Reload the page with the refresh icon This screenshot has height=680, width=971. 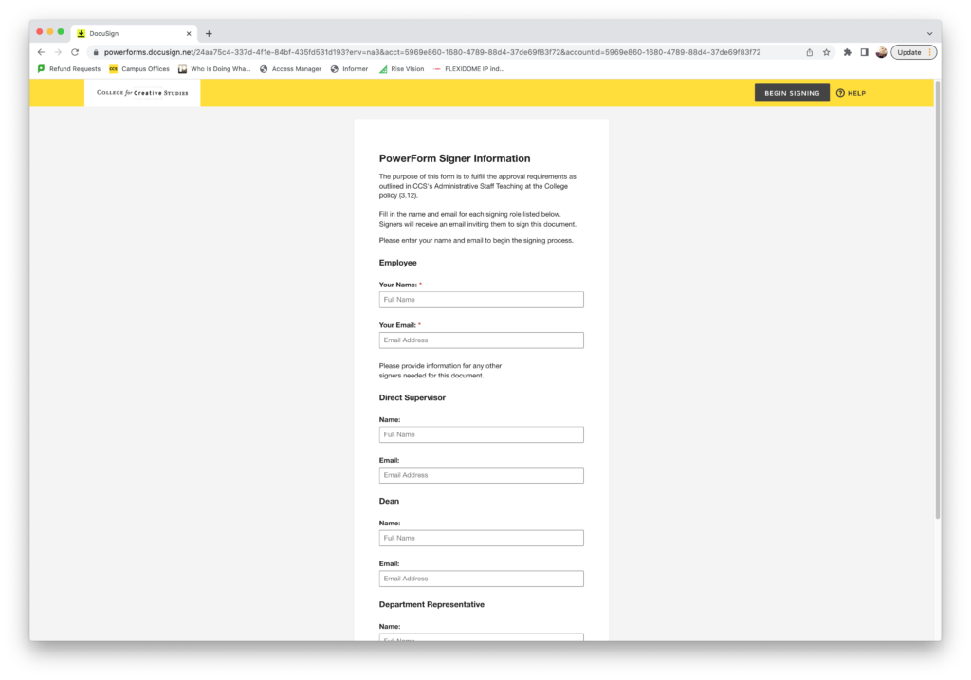[75, 52]
